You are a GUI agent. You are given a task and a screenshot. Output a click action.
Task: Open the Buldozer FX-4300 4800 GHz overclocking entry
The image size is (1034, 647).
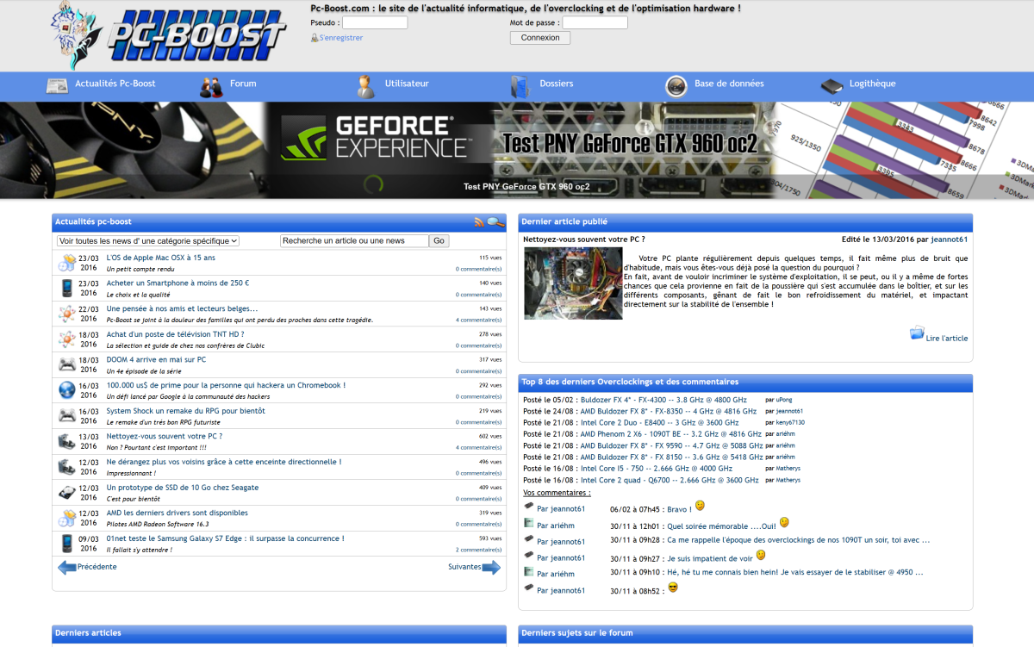click(x=663, y=400)
